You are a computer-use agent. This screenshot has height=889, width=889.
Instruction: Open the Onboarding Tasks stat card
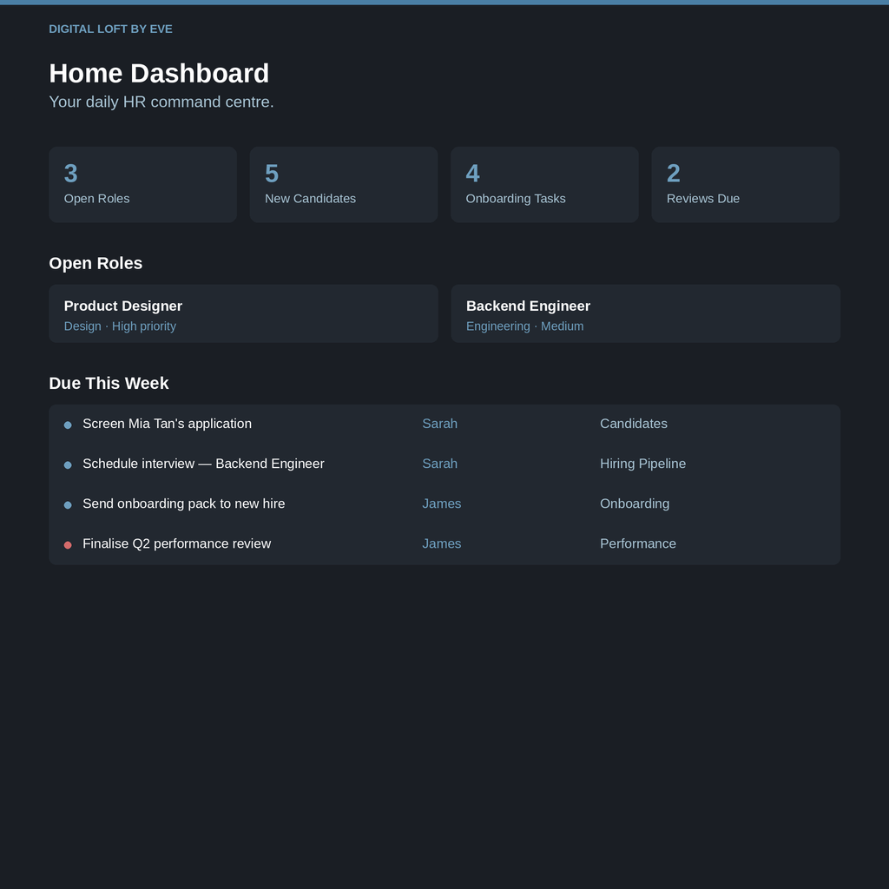544,185
